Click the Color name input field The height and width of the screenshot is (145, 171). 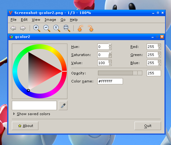(110, 81)
